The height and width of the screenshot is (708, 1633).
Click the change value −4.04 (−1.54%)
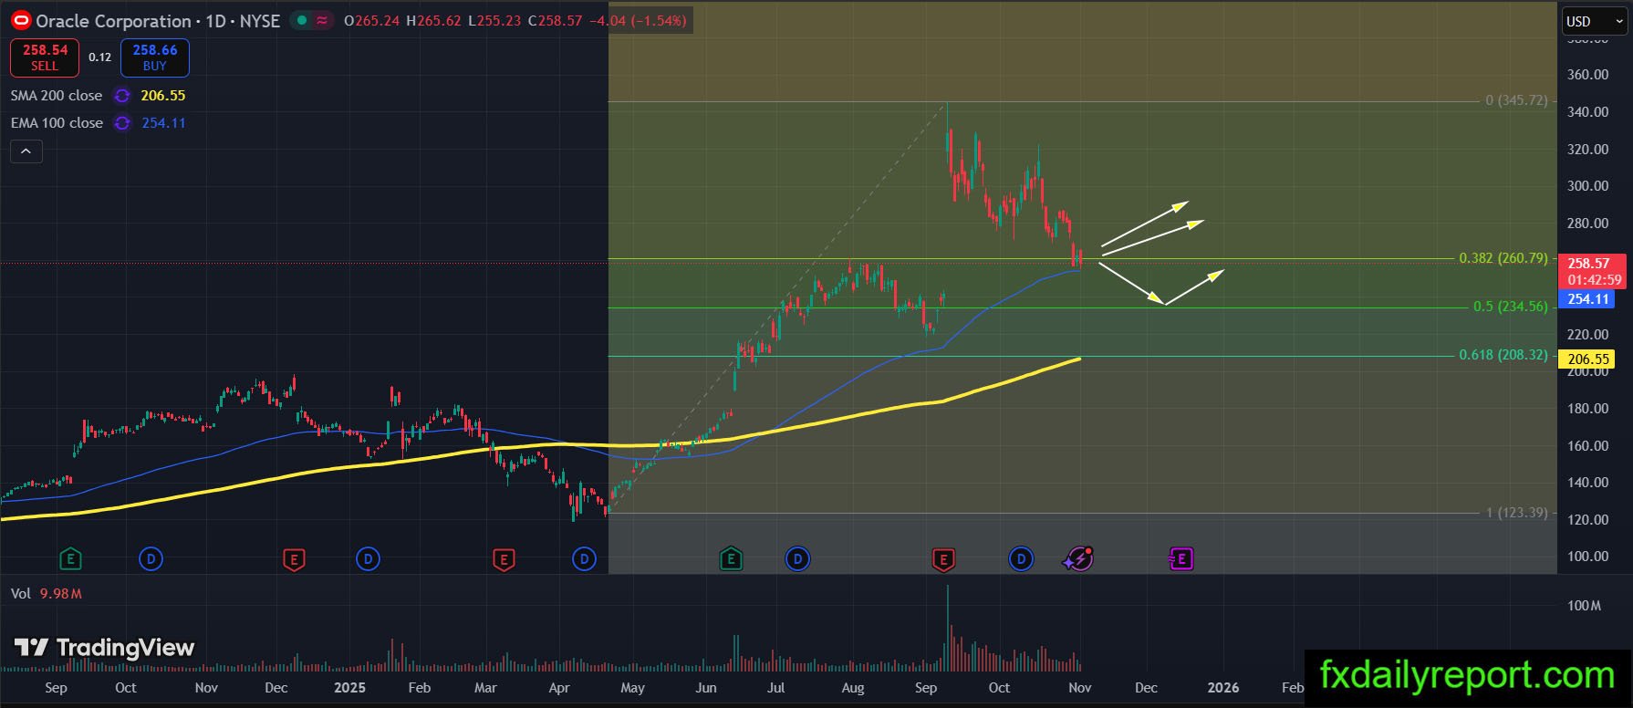638,20
